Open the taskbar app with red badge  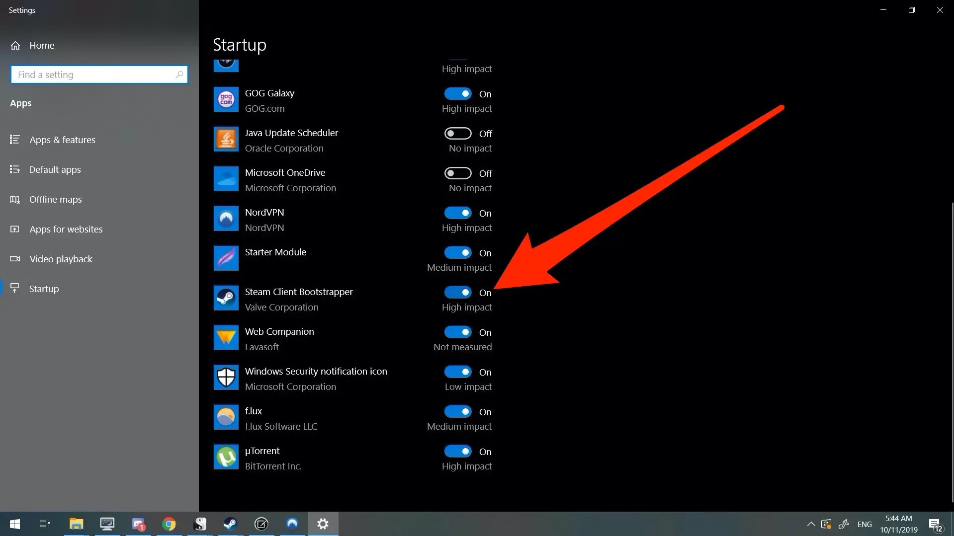click(x=138, y=524)
